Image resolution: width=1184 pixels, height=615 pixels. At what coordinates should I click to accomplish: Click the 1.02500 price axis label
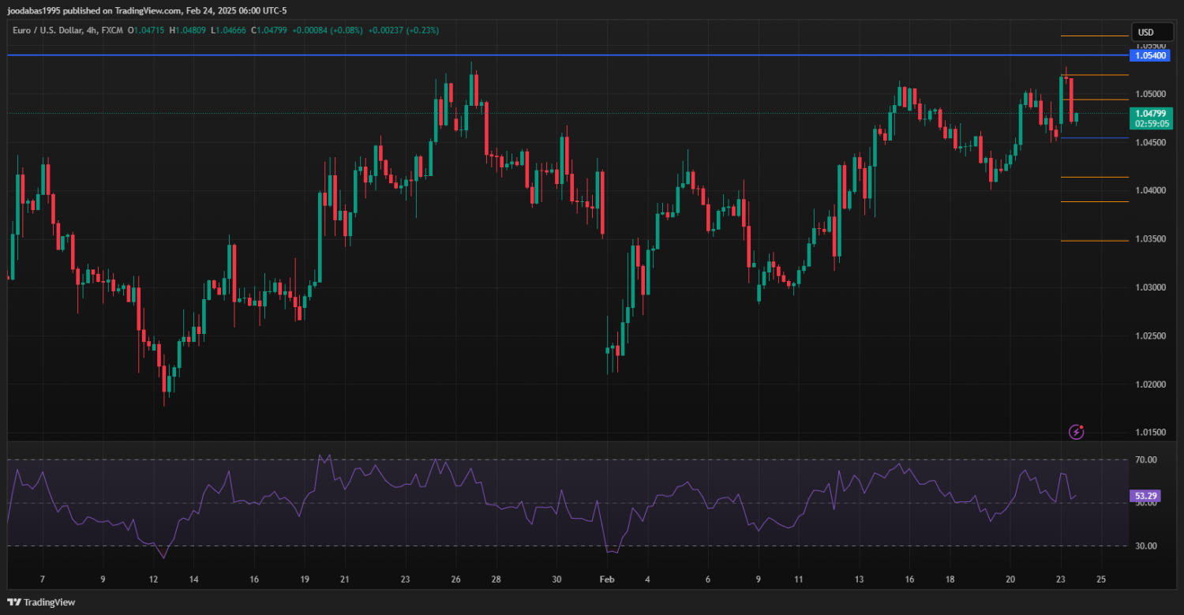1149,336
